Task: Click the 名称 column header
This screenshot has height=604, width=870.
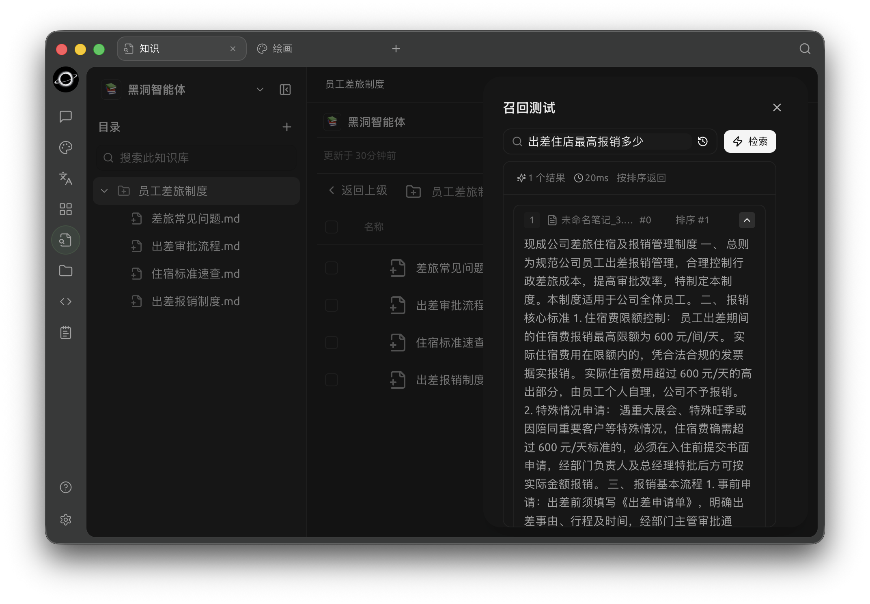Action: (374, 227)
